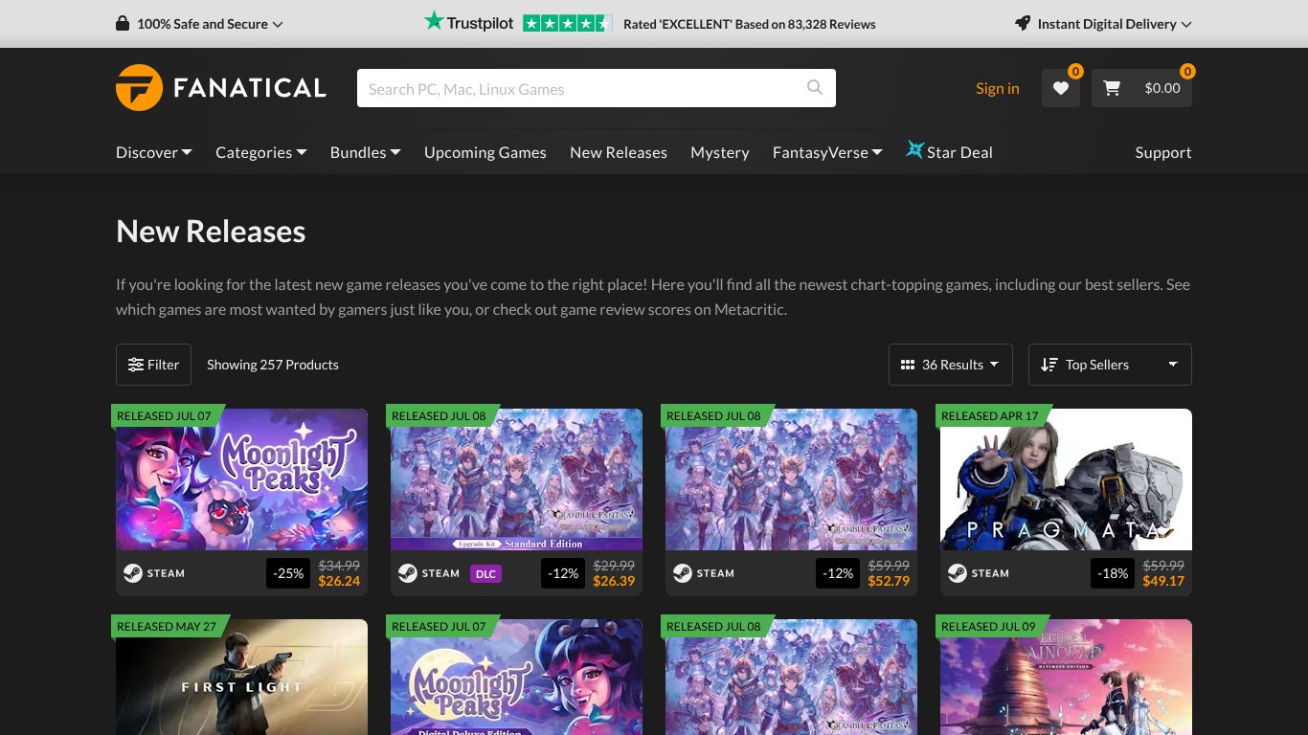Click the grid icon beside 36 Results
The width and height of the screenshot is (1308, 735).
coord(908,365)
